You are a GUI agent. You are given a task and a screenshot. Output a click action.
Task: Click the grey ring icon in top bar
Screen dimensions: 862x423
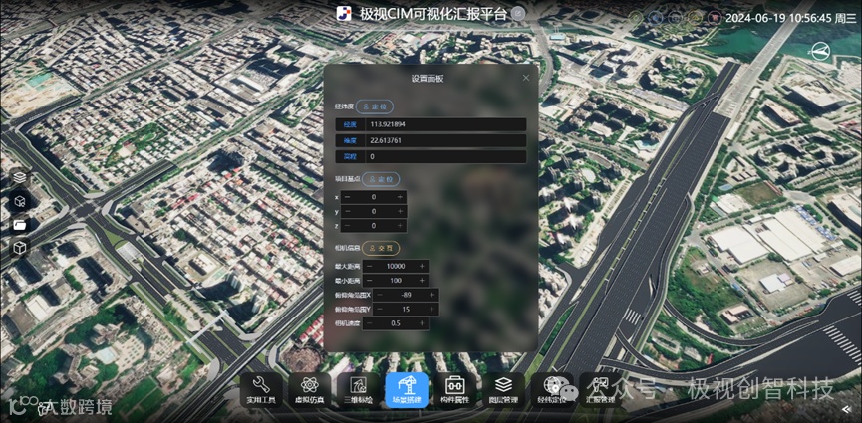pyautogui.click(x=675, y=18)
